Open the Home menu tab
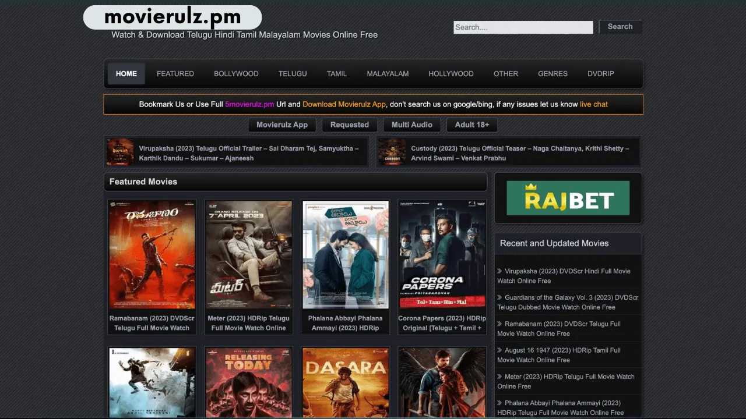746x419 pixels. [x=126, y=74]
